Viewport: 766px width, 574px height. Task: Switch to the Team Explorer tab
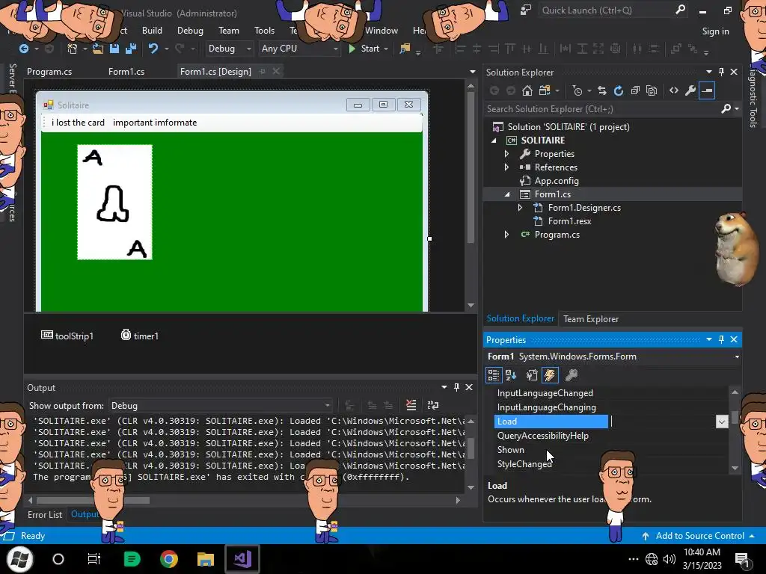coord(591,318)
